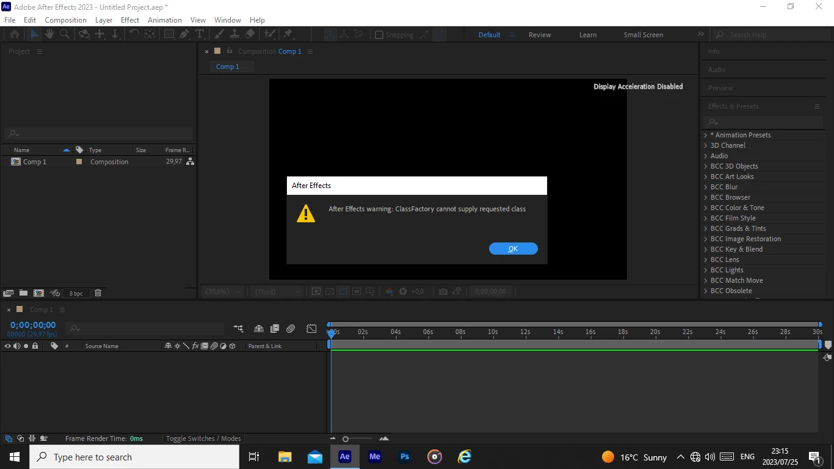Toggle mask and shape path visibility
The image size is (834, 469).
click(343, 292)
